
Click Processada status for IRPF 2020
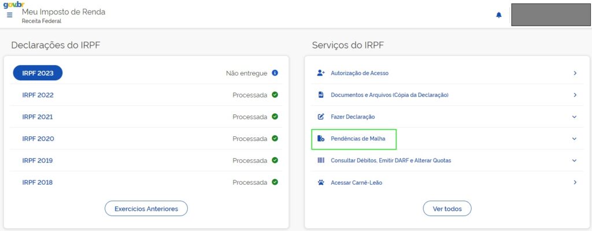[250, 139]
